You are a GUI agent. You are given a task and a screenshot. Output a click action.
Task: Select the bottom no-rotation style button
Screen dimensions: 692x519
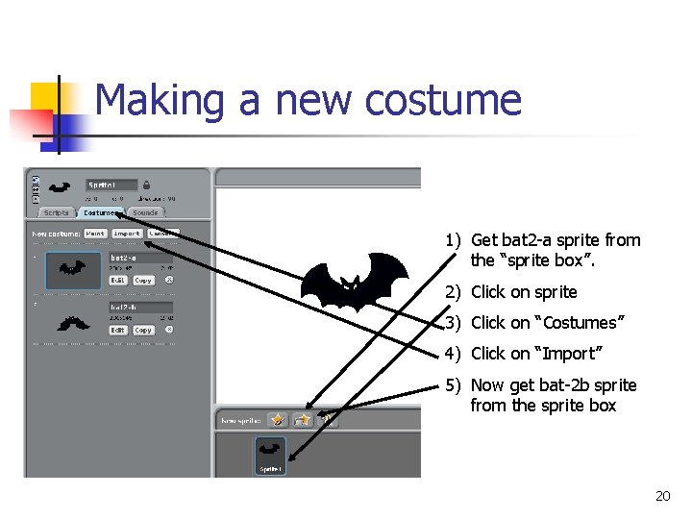tap(36, 199)
